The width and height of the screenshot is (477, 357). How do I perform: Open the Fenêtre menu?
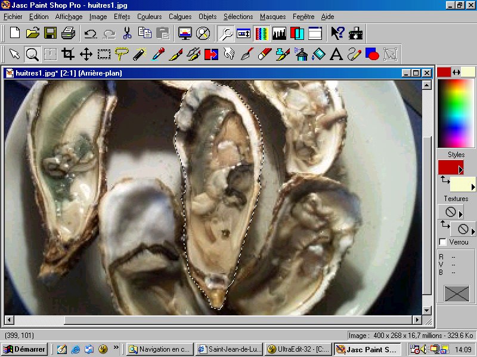click(303, 17)
